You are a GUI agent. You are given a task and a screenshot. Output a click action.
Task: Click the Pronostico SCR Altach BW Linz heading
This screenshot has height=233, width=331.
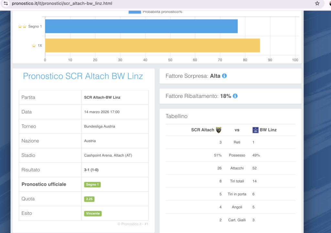click(x=83, y=76)
